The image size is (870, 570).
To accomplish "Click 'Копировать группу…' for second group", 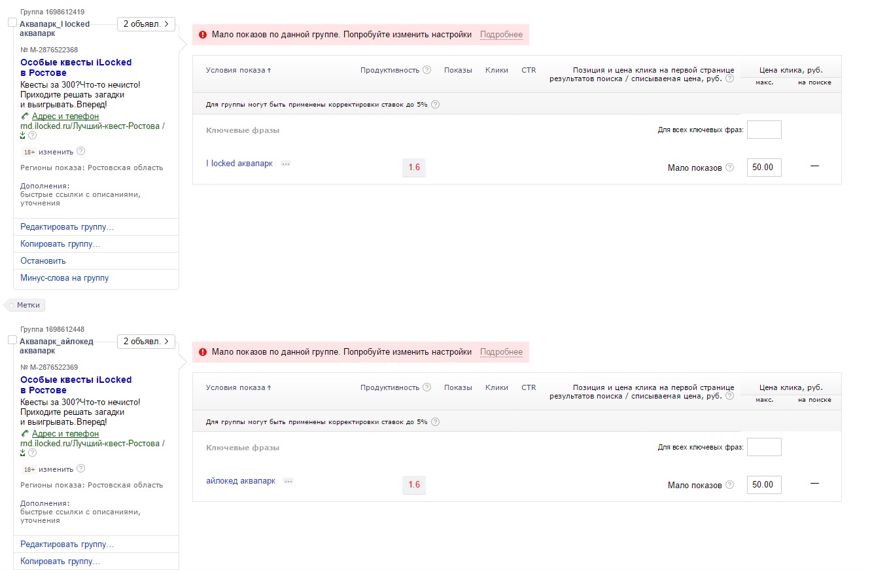I will (60, 561).
